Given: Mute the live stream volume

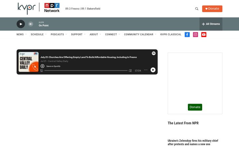Looking at the screenshot, I should pyautogui.click(x=31, y=24).
